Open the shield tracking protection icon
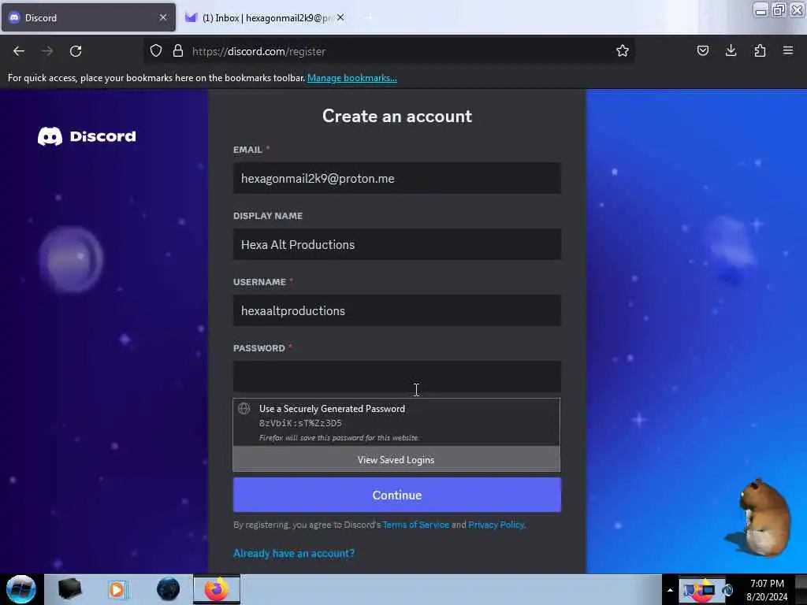807x605 pixels. (x=156, y=50)
